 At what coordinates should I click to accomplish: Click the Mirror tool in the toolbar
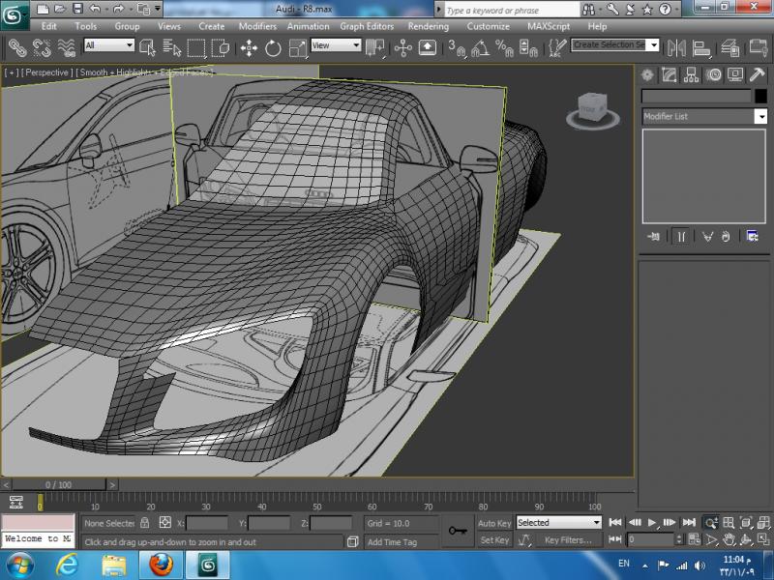click(677, 47)
